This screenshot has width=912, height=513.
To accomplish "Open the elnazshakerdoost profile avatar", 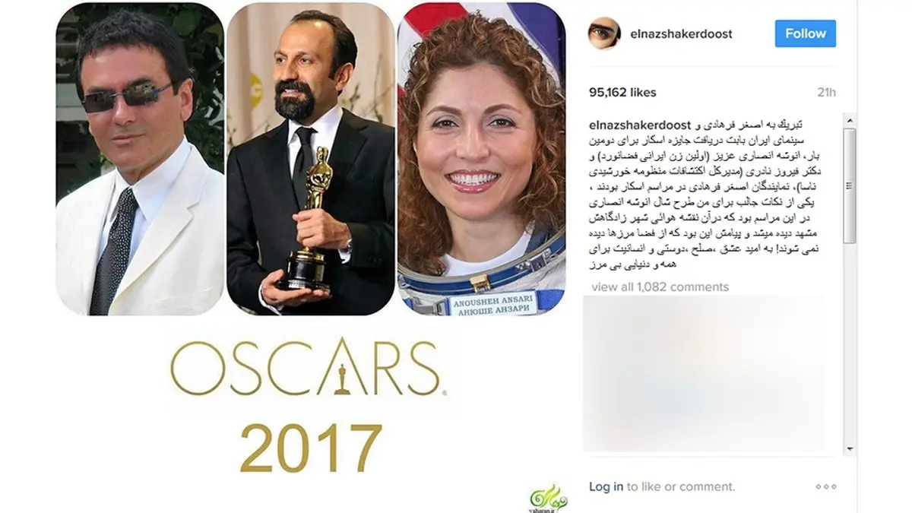I will pyautogui.click(x=607, y=33).
